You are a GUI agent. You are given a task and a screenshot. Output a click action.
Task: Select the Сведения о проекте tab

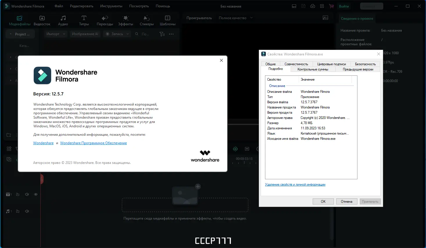pyautogui.click(x=357, y=19)
